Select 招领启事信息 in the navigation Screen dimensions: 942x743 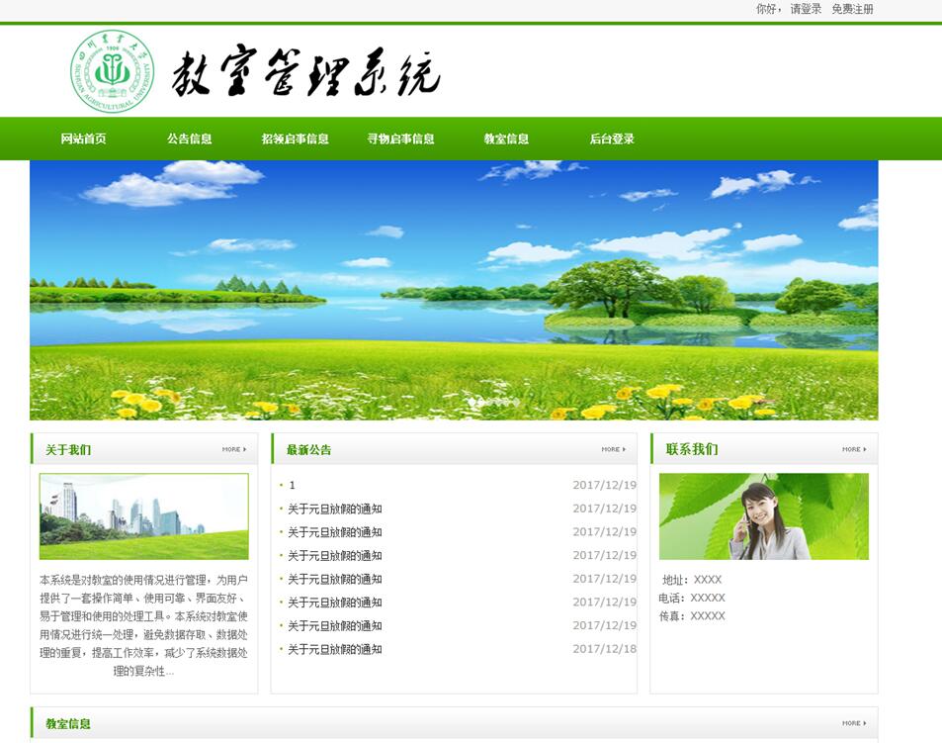295,139
